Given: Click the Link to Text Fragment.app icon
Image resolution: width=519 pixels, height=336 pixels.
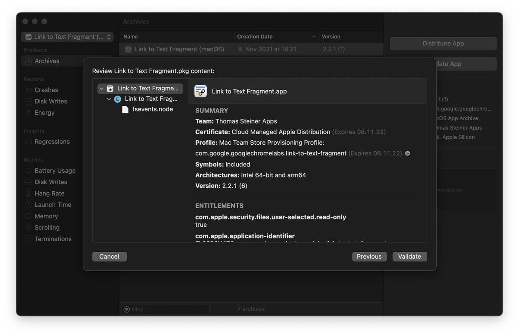Looking at the screenshot, I should (201, 91).
